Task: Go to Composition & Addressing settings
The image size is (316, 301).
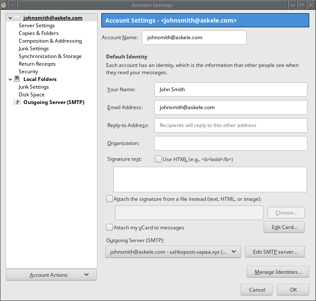Action: [x=50, y=41]
